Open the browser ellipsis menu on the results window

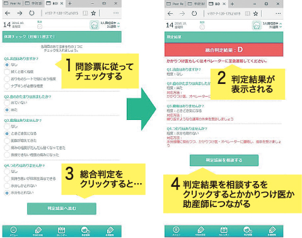pyautogui.click(x=278, y=13)
